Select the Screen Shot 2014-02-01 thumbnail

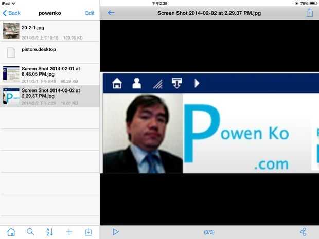11,74
